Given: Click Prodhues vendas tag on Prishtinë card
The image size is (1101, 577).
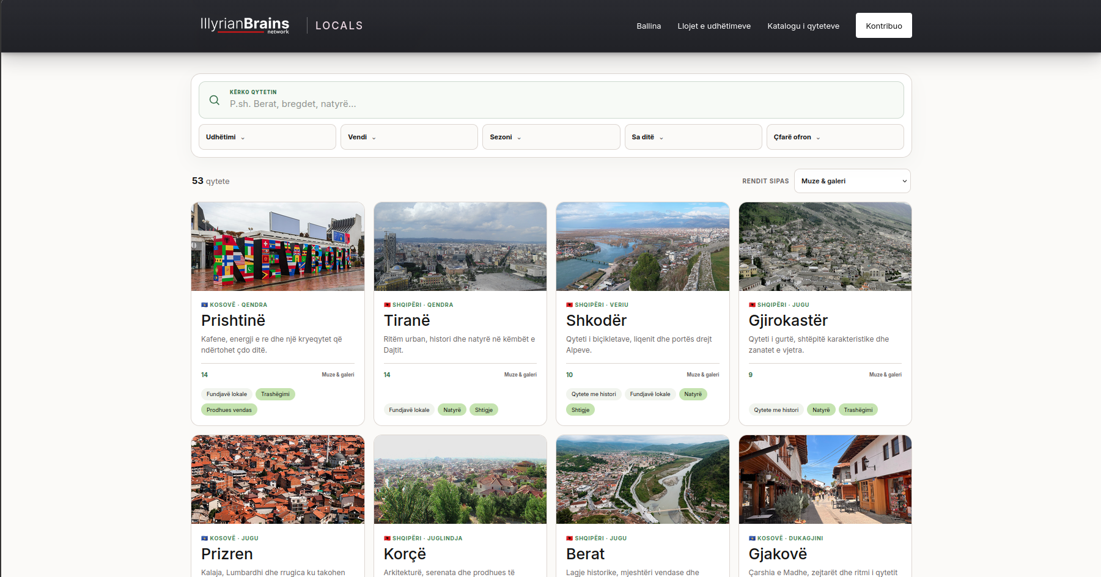Looking at the screenshot, I should pyautogui.click(x=229, y=410).
